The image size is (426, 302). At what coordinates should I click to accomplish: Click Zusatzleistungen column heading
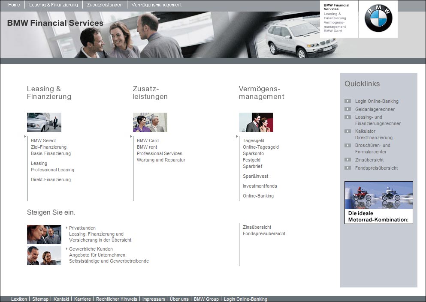click(x=150, y=93)
